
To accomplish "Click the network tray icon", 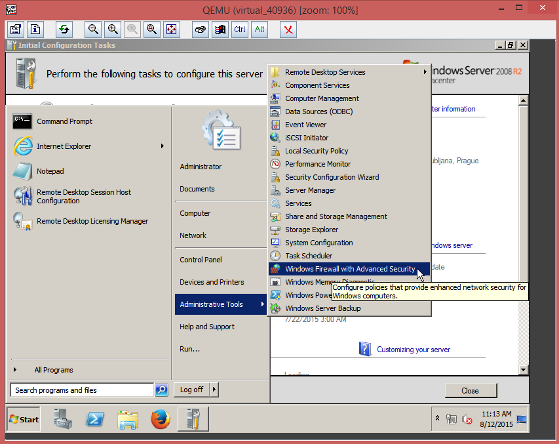I will click(452, 419).
